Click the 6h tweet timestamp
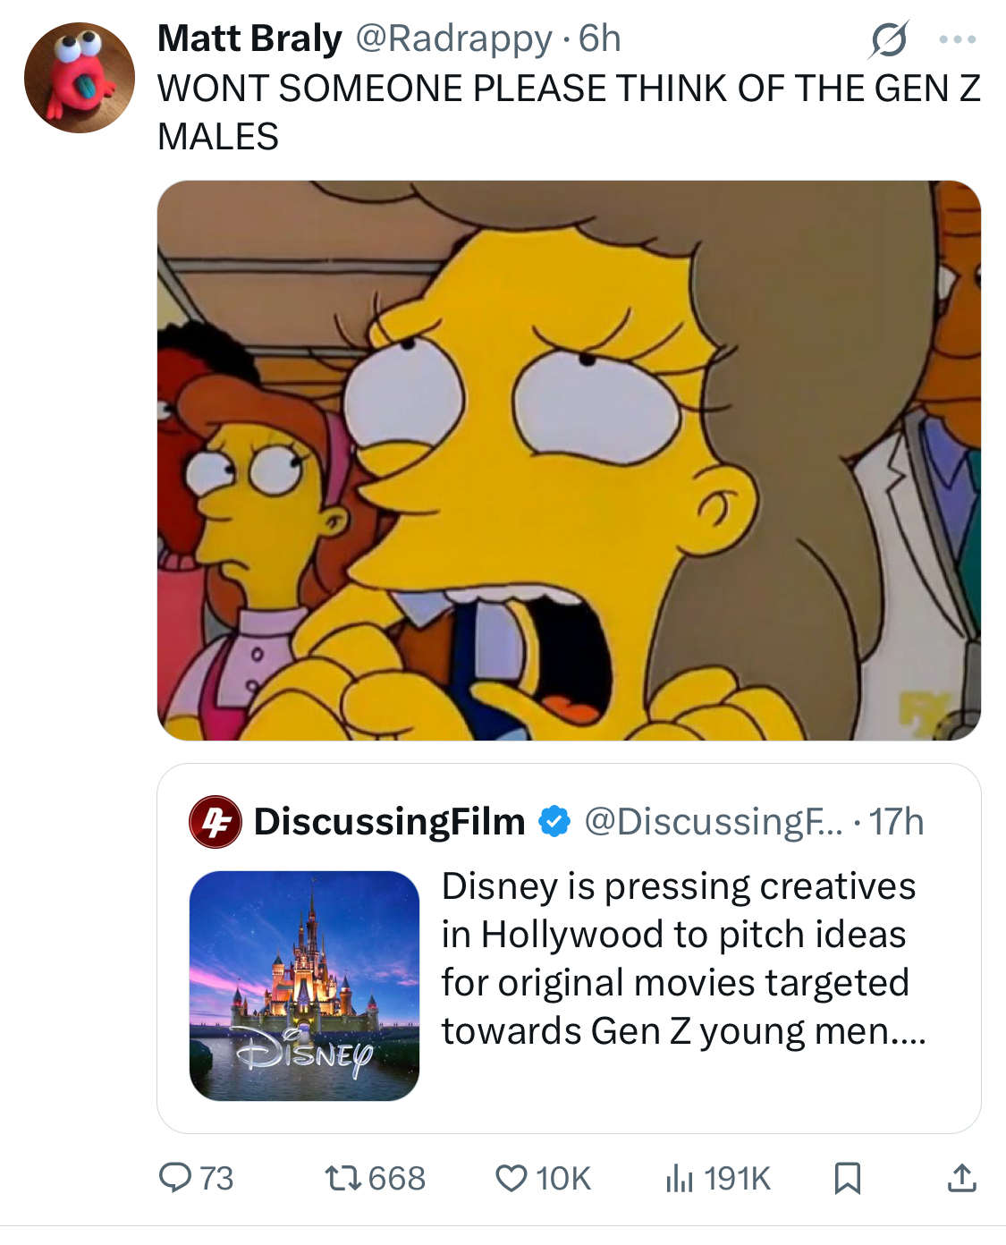1006x1245 pixels. (599, 38)
